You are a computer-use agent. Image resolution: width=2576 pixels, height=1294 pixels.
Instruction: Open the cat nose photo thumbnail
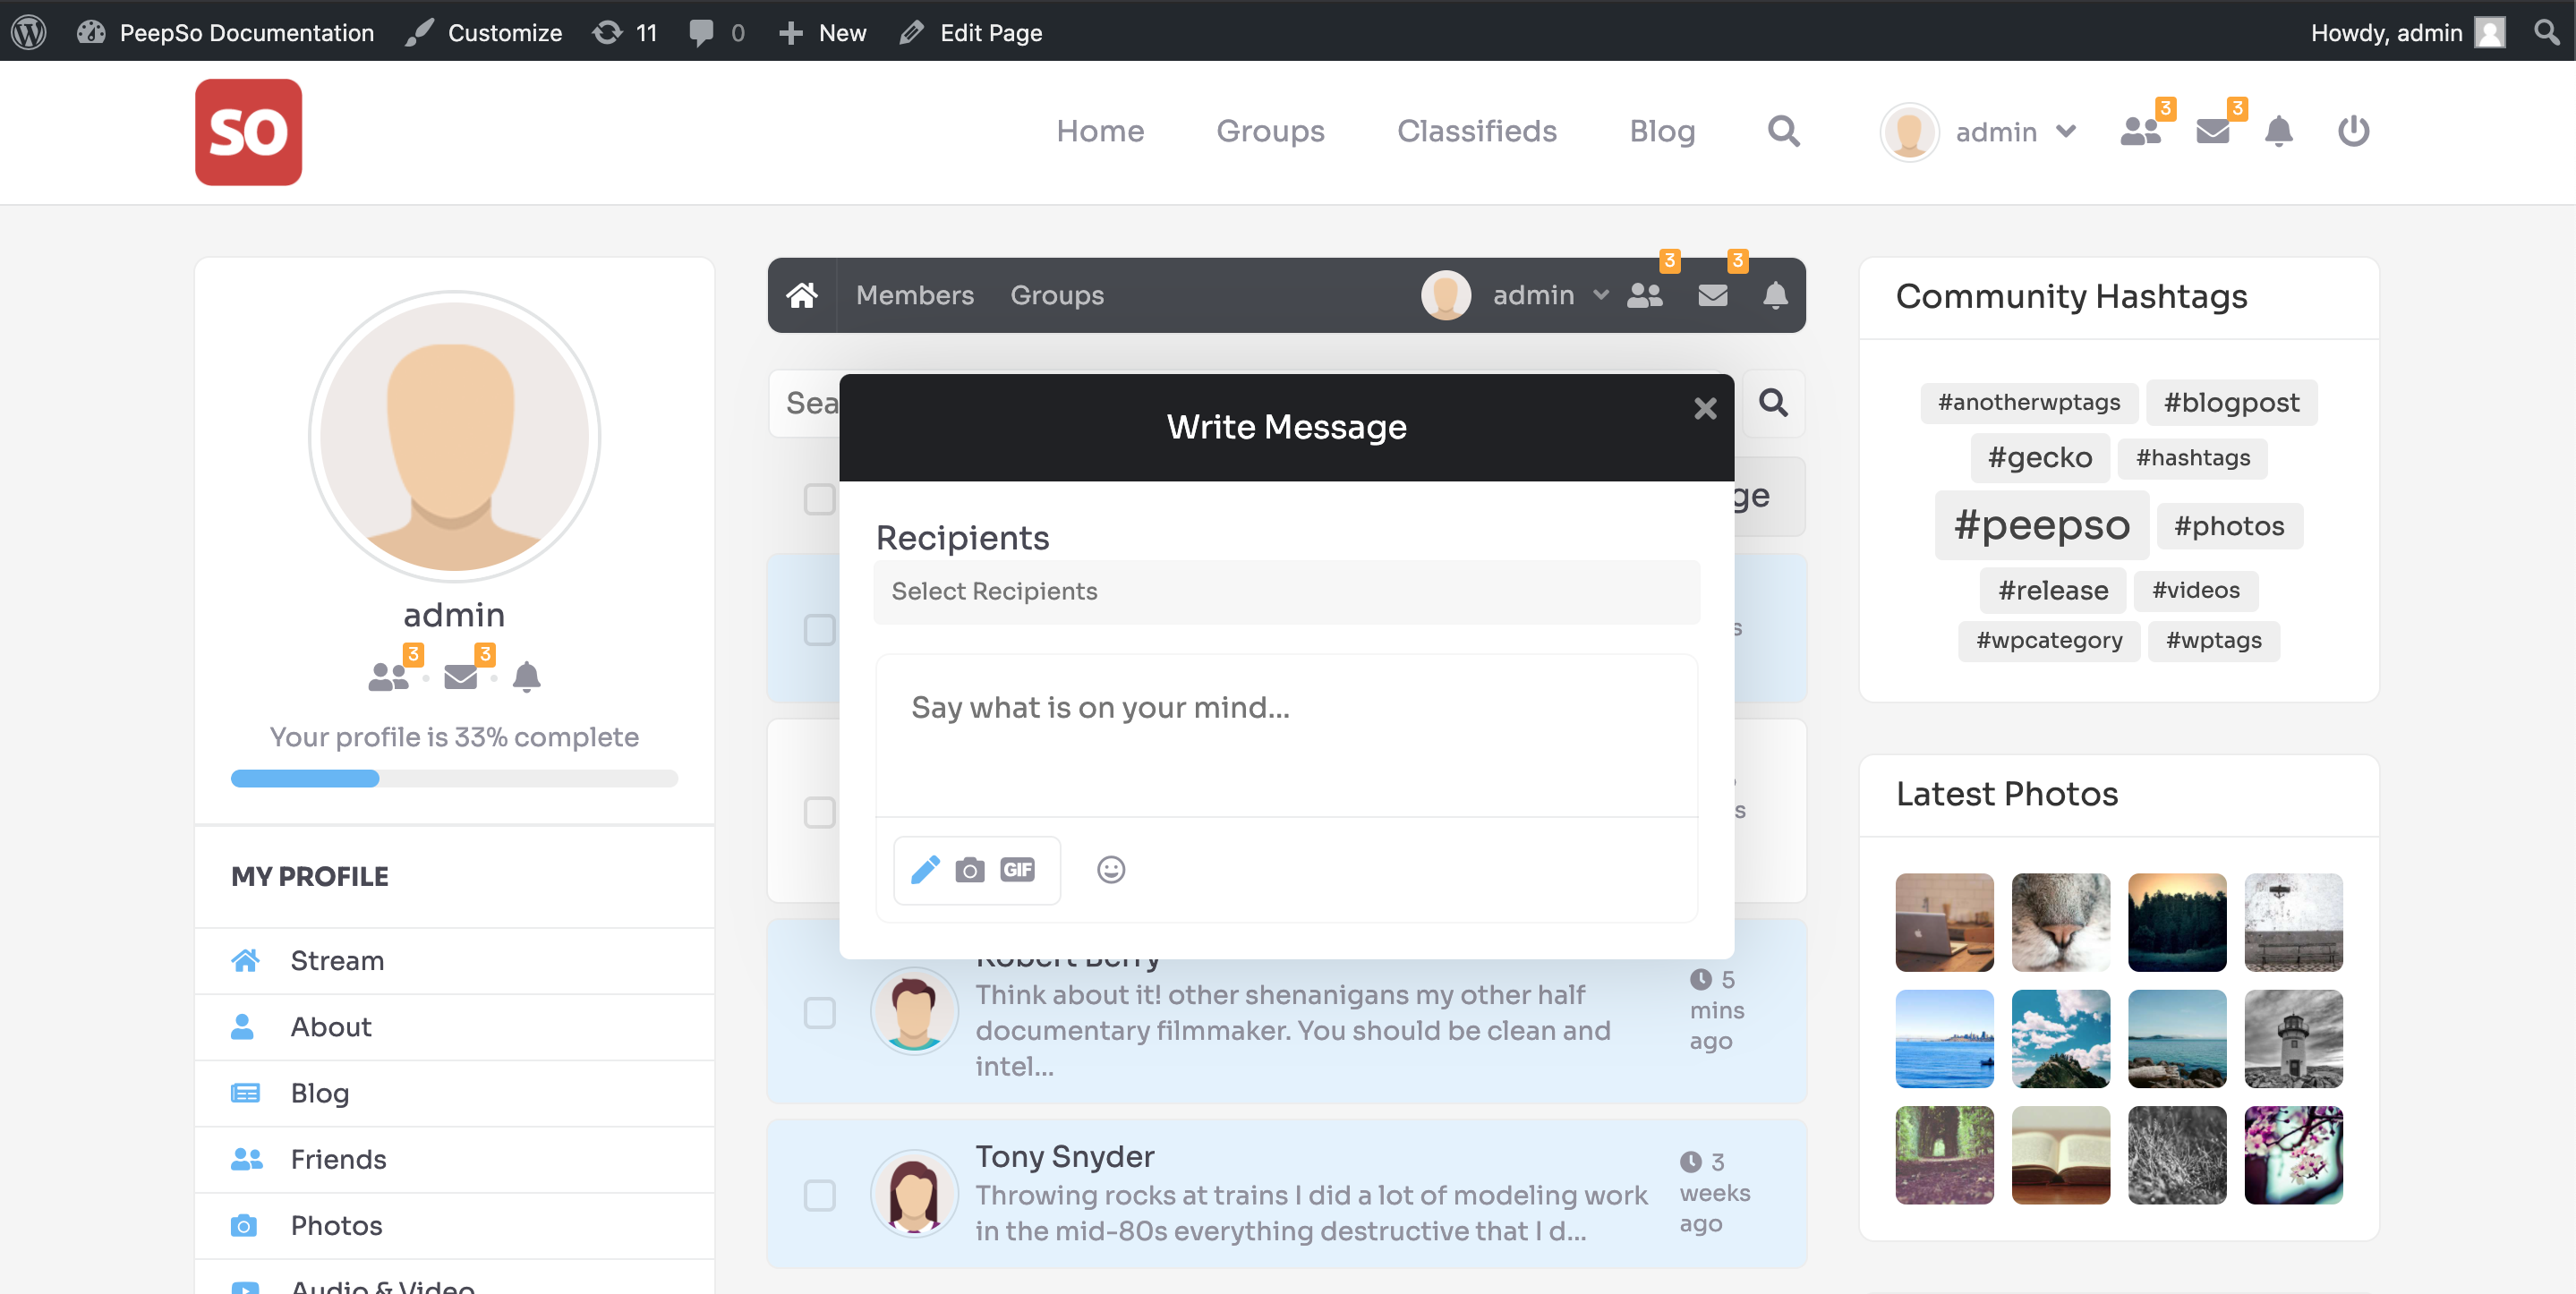(2060, 922)
